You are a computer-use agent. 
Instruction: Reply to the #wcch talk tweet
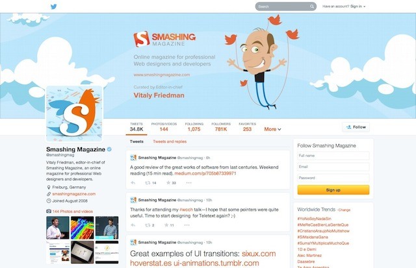click(x=133, y=225)
